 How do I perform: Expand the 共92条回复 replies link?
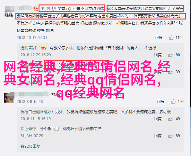[x=30, y=146]
